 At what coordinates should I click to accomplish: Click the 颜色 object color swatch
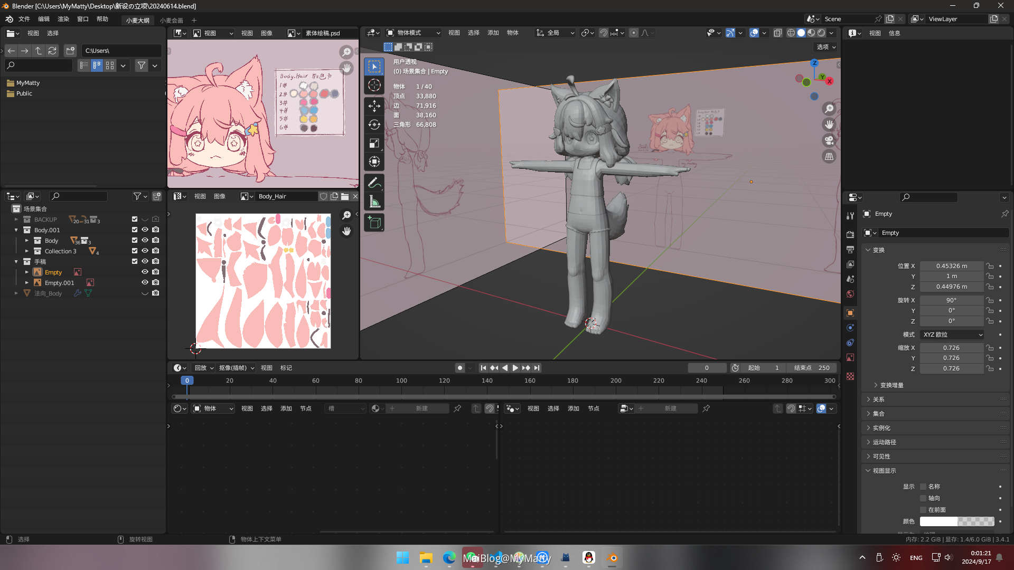pyautogui.click(x=957, y=521)
